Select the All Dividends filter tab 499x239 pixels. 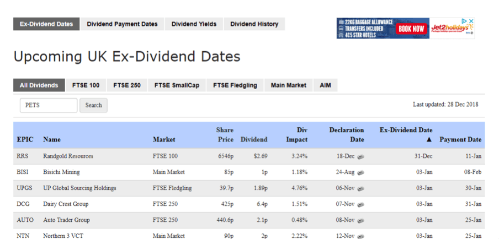click(x=39, y=85)
